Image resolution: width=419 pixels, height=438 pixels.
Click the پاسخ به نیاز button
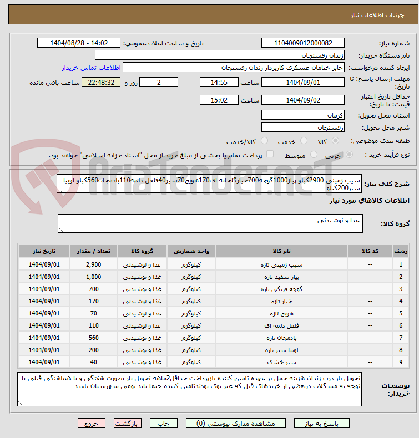pyautogui.click(x=321, y=424)
